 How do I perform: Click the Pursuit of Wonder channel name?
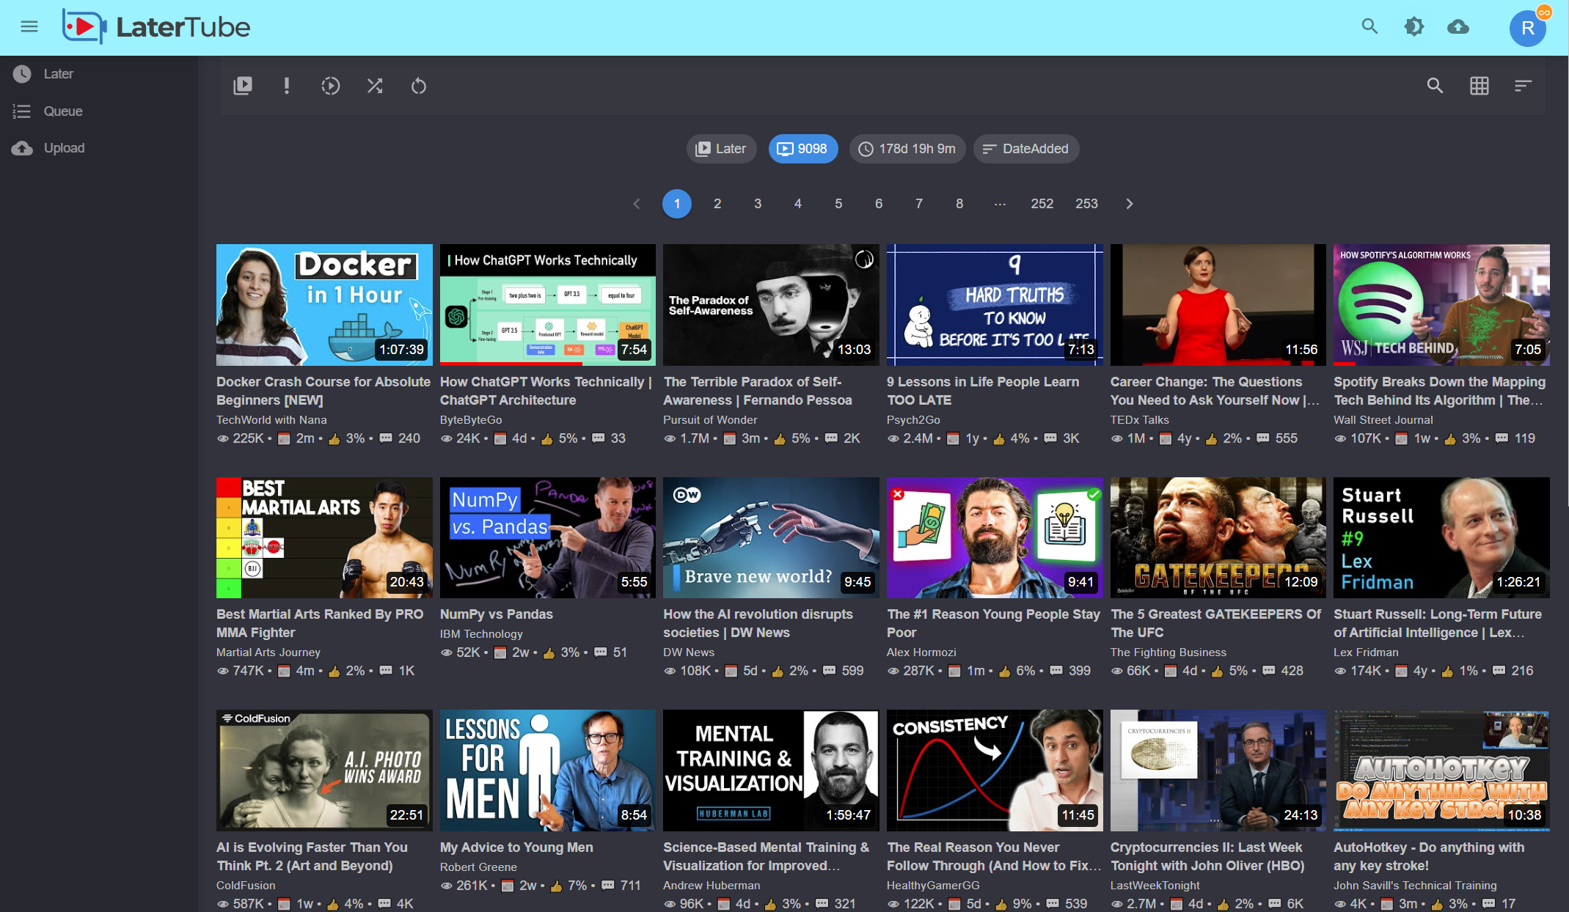(x=710, y=419)
